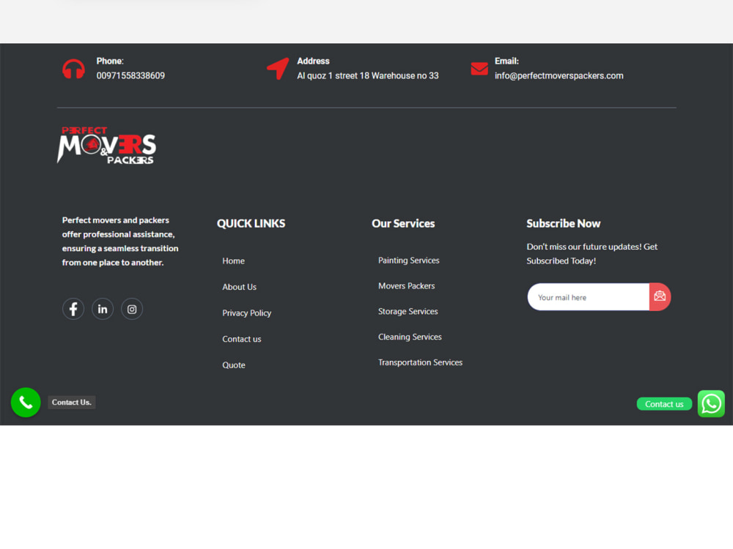Click the red address location arrow icon
The width and height of the screenshot is (733, 549).
[278, 69]
